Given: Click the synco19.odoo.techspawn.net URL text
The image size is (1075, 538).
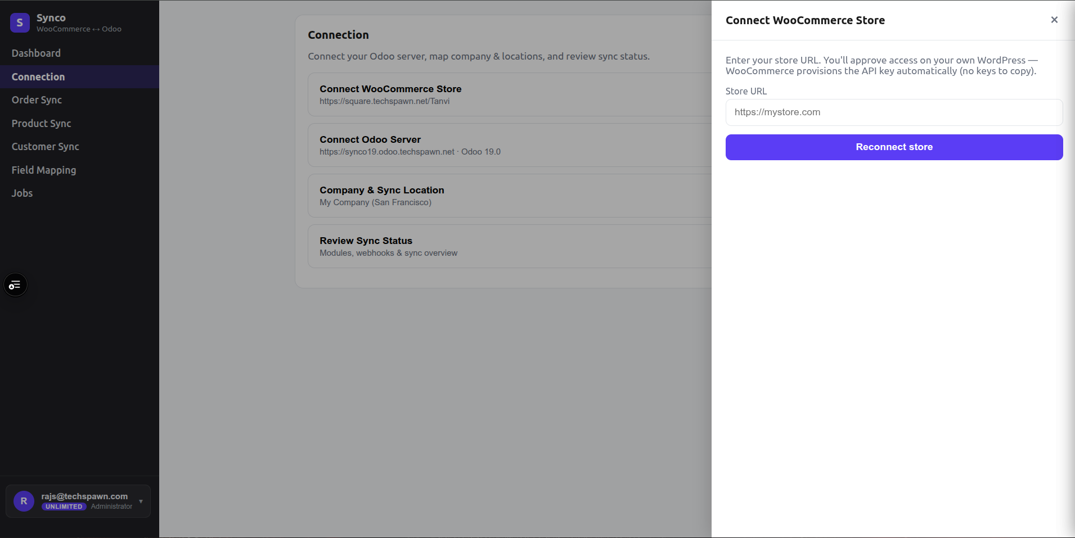Looking at the screenshot, I should pyautogui.click(x=387, y=152).
